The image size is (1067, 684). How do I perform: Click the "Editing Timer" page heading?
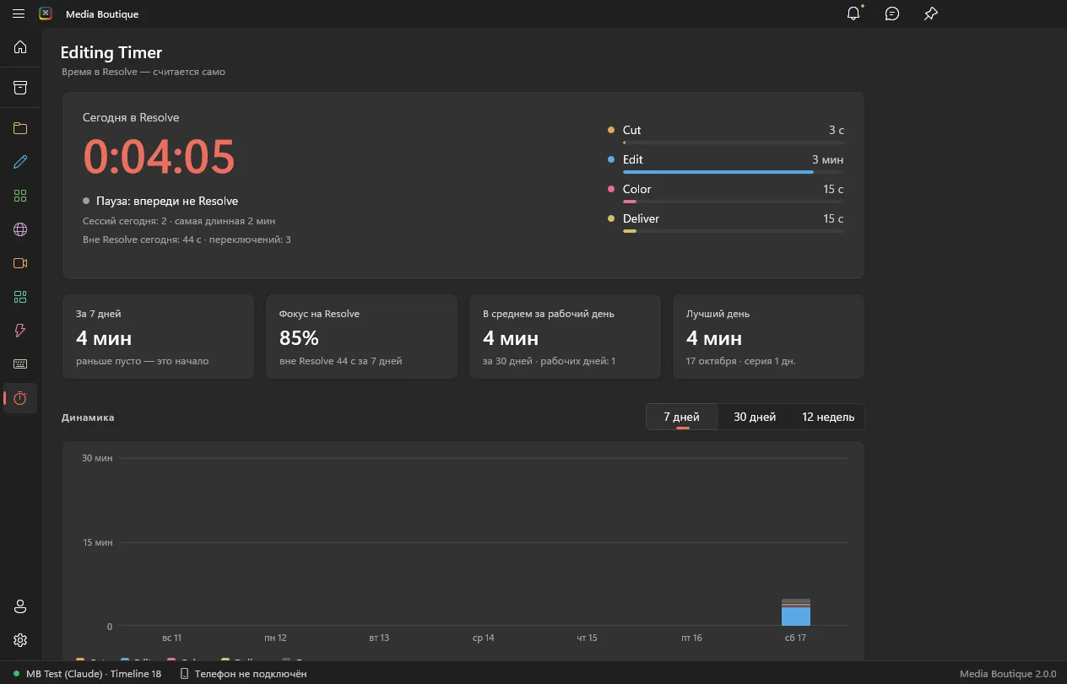pyautogui.click(x=111, y=52)
